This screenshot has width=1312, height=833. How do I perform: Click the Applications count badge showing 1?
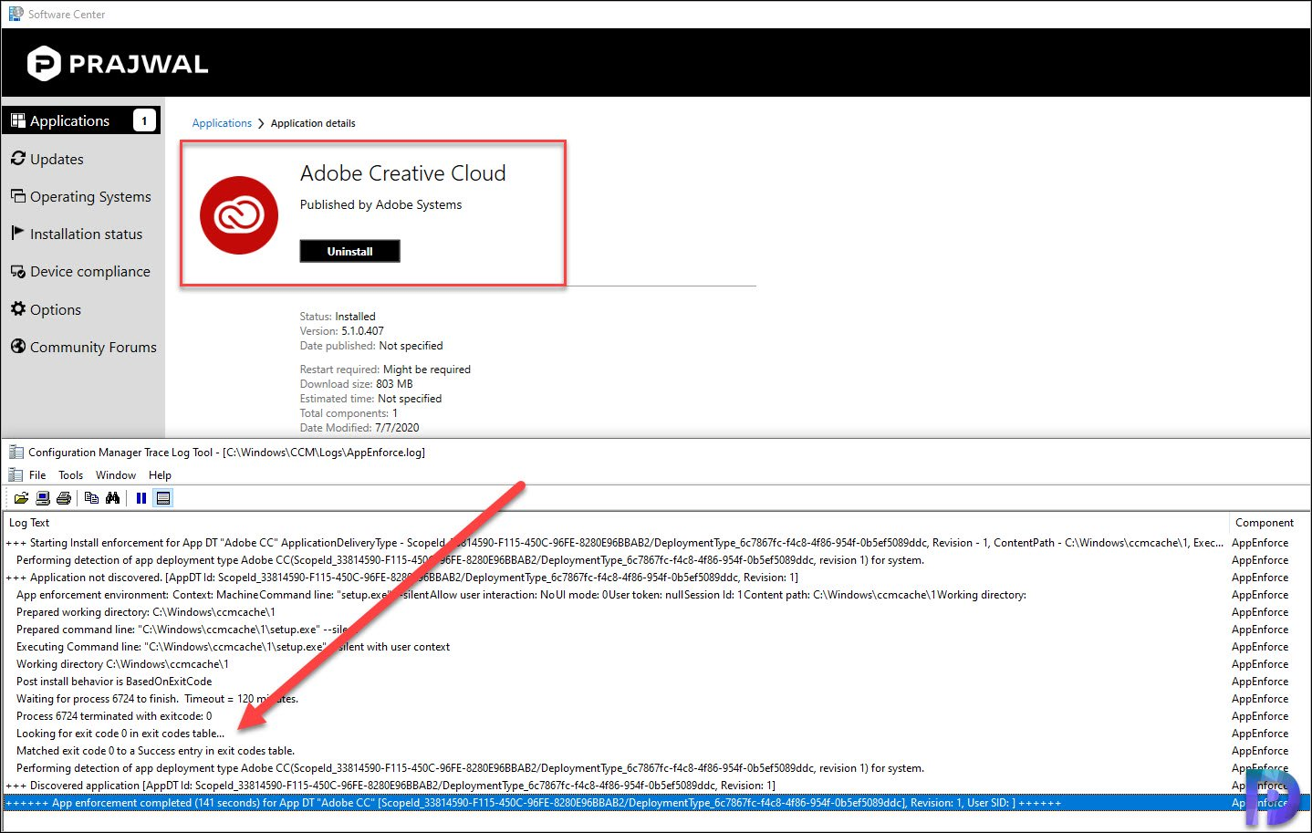pyautogui.click(x=144, y=120)
